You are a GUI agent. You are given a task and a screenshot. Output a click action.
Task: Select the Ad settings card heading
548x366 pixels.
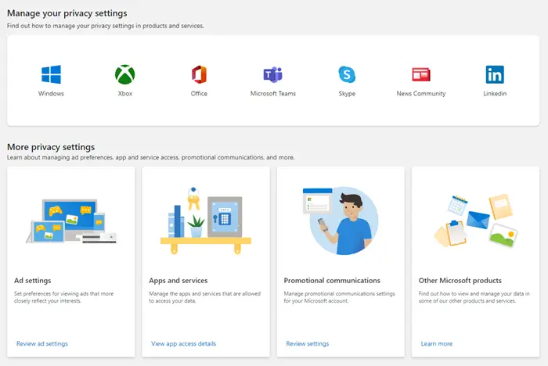tap(33, 281)
